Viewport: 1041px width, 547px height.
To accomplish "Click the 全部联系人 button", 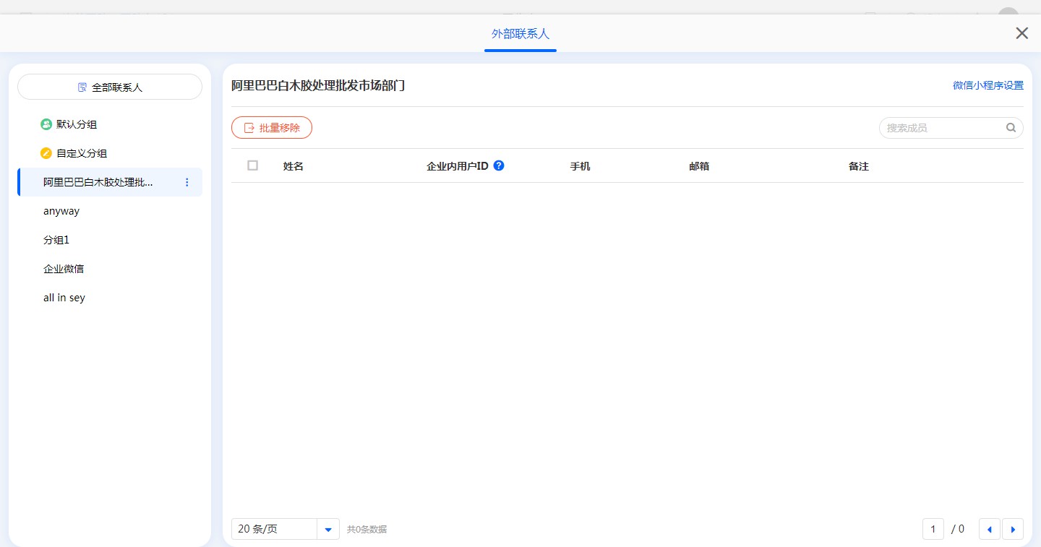I will (110, 87).
